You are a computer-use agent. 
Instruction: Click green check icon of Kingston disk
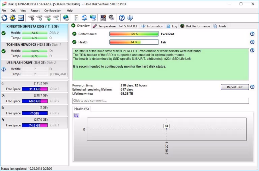tap(3, 33)
